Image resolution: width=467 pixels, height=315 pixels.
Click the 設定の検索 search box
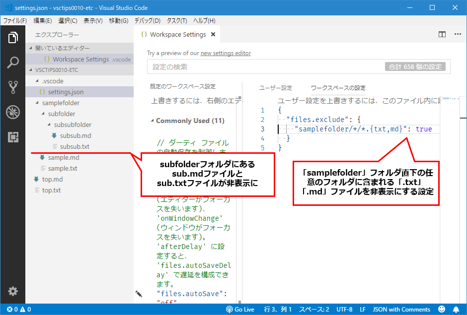point(265,66)
